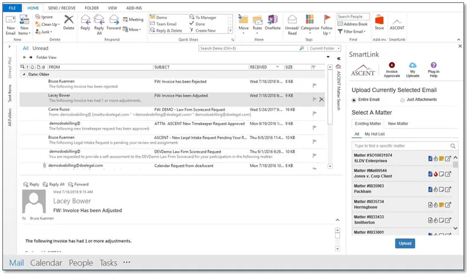This screenshot has width=467, height=274.
Task: Click the document icon for Packham matter
Action: (x=430, y=189)
